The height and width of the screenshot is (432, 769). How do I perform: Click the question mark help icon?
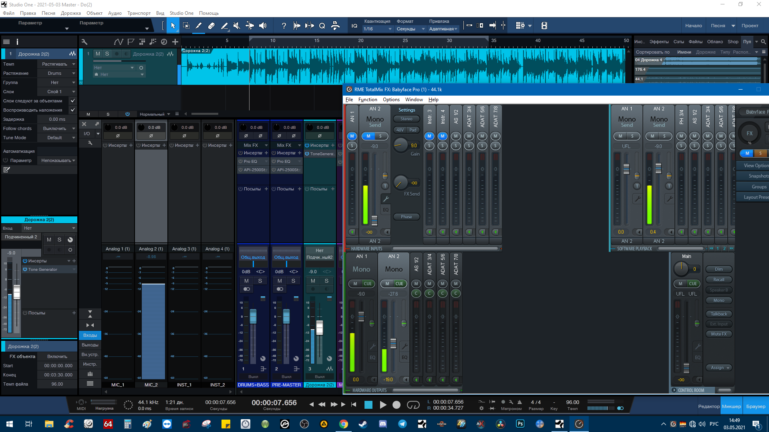pos(284,26)
